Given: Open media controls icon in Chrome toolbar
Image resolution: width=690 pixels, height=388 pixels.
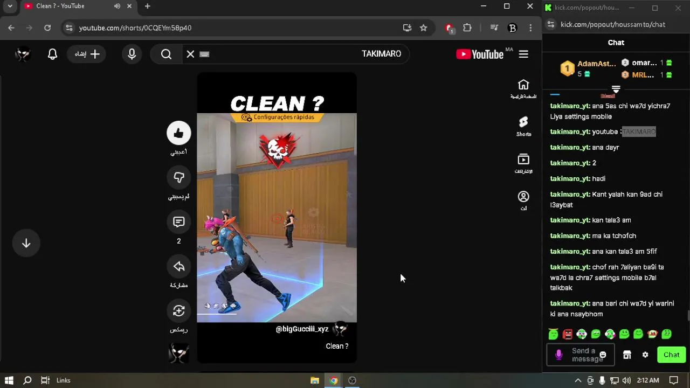Looking at the screenshot, I should 494,27.
